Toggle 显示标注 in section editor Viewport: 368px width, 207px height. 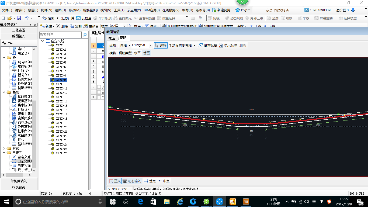click(x=228, y=45)
